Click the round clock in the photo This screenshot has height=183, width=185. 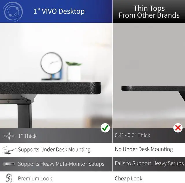pyautogui.click(x=51, y=64)
